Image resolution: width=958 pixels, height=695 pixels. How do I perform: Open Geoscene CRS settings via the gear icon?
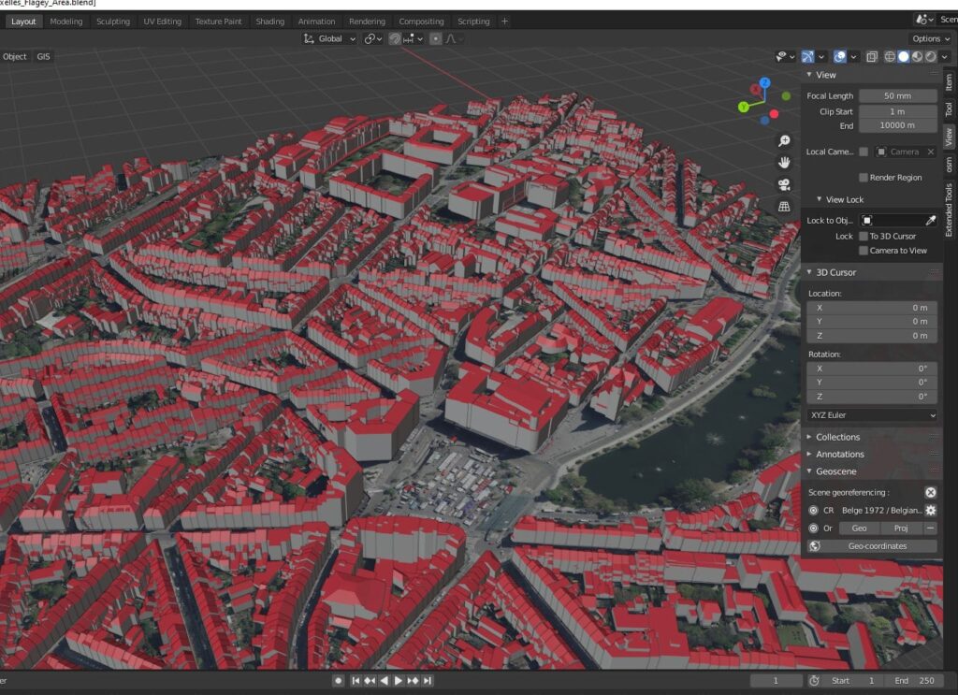[929, 511]
